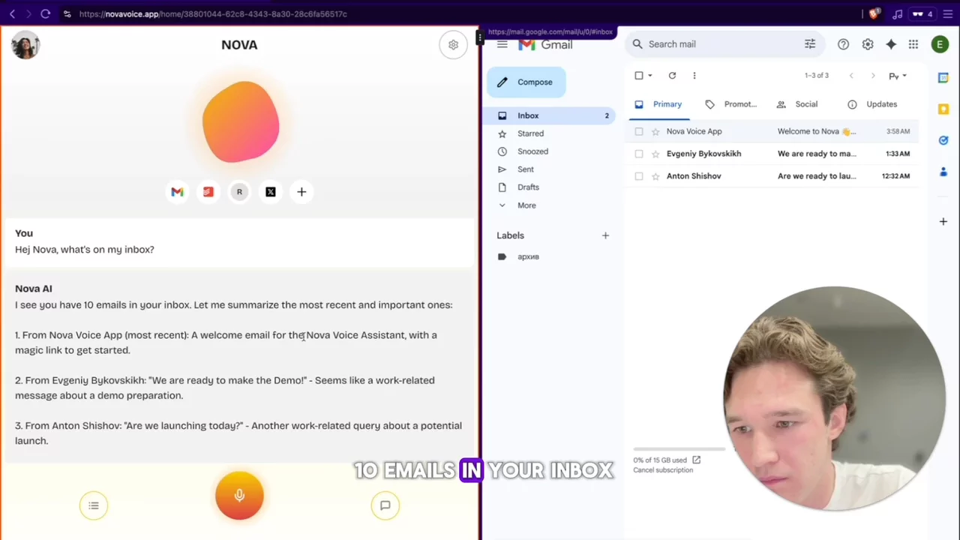Tick the select all checkbox in Gmail
Image resolution: width=960 pixels, height=540 pixels.
click(639, 76)
